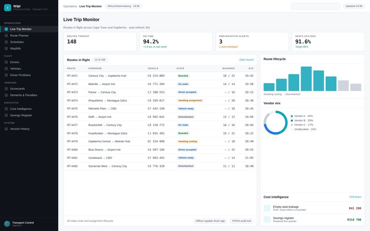Click the Savings register row icon

(267, 219)
